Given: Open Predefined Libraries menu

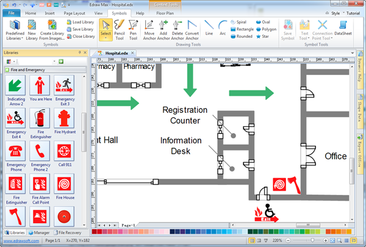Looking at the screenshot, I should [15, 30].
